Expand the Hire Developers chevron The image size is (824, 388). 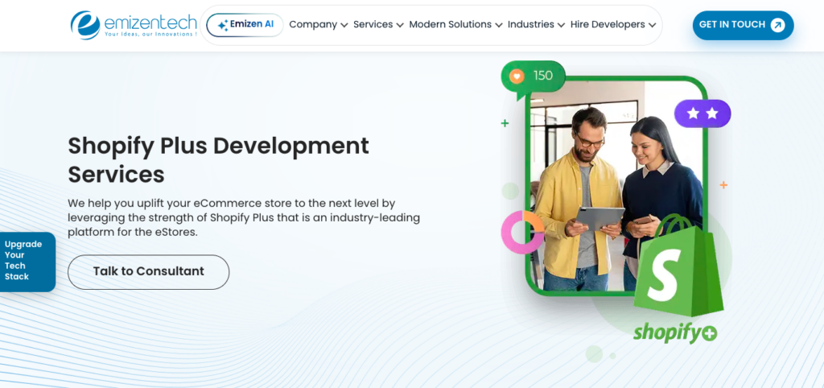pos(652,25)
